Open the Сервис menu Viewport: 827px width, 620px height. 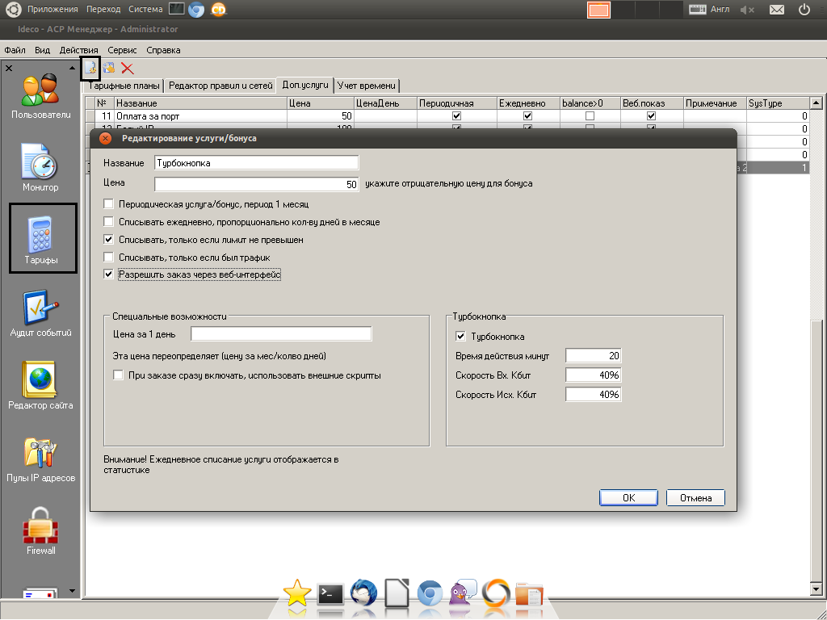(122, 50)
